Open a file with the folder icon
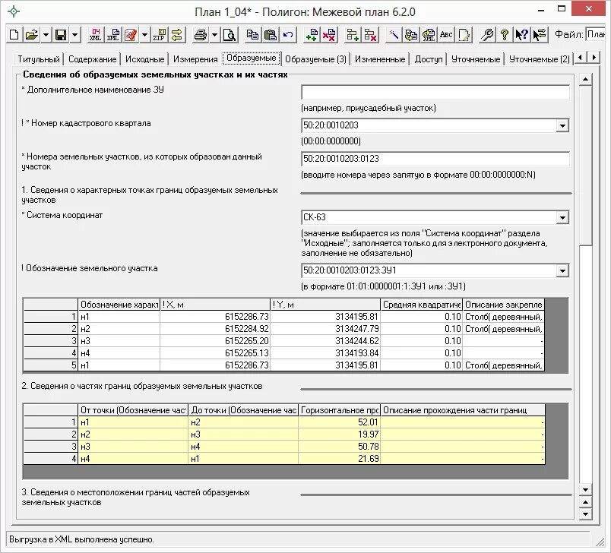Image resolution: width=611 pixels, height=553 pixels. tap(32, 35)
